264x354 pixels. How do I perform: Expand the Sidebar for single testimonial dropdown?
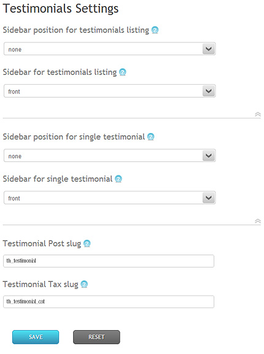110,198
